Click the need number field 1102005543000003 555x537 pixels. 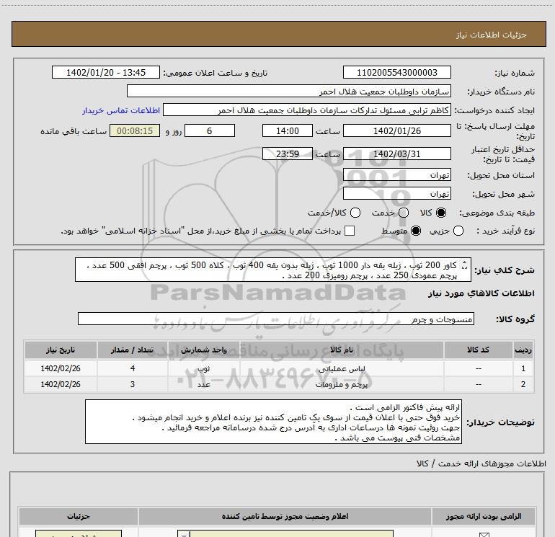(396, 72)
